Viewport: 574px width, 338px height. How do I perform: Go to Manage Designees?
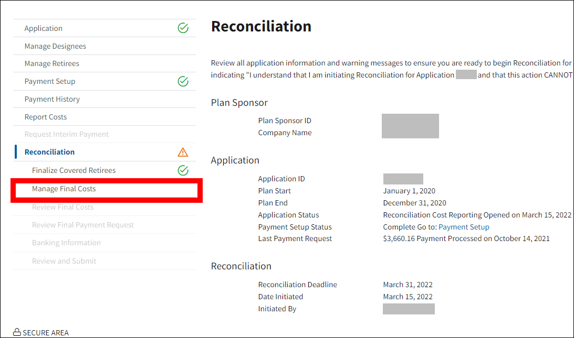[55, 46]
